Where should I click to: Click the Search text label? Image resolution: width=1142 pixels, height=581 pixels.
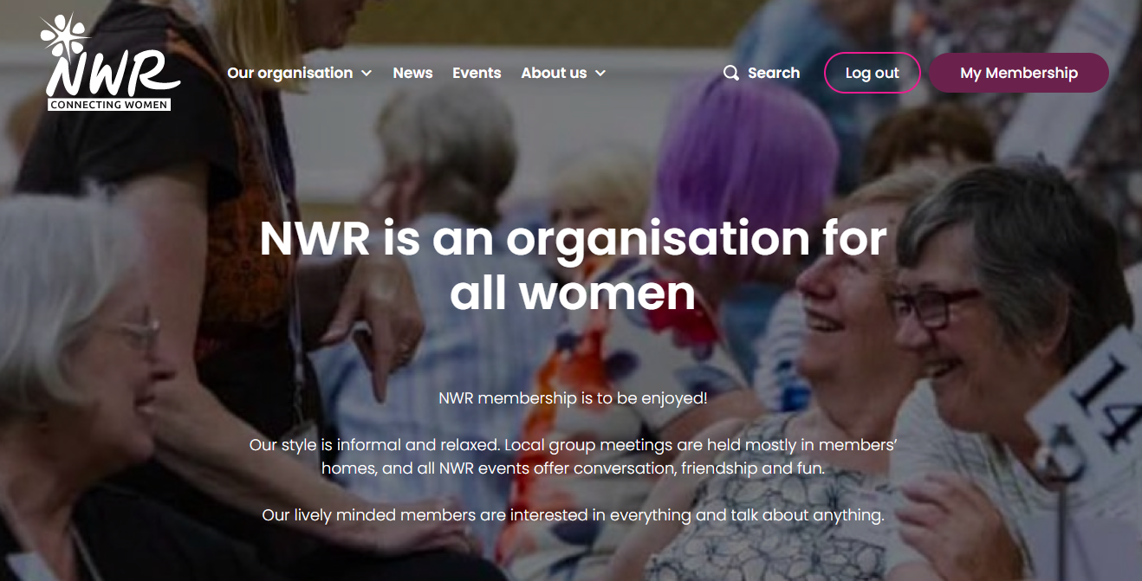[x=774, y=73]
